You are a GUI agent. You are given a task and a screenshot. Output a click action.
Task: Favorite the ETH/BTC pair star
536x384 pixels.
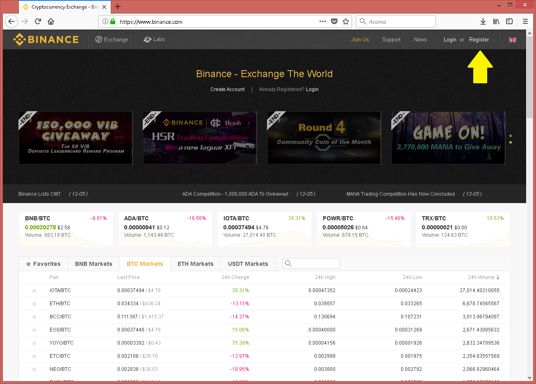point(34,304)
